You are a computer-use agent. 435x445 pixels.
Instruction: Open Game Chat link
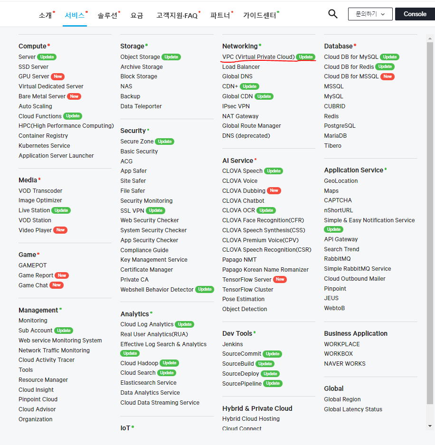(x=33, y=285)
